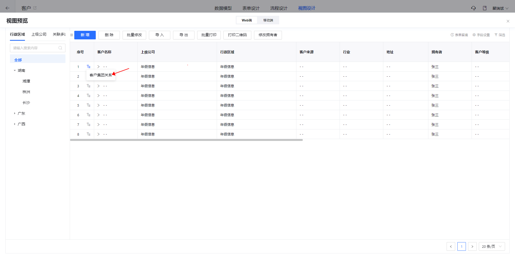Expand row 6 customer name chevron
Screen dimensions: 515x266
(98, 115)
